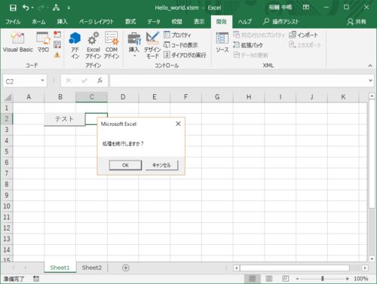377x284 pixels.
Task: Switch to the Sheet2 tab
Action: (92, 267)
